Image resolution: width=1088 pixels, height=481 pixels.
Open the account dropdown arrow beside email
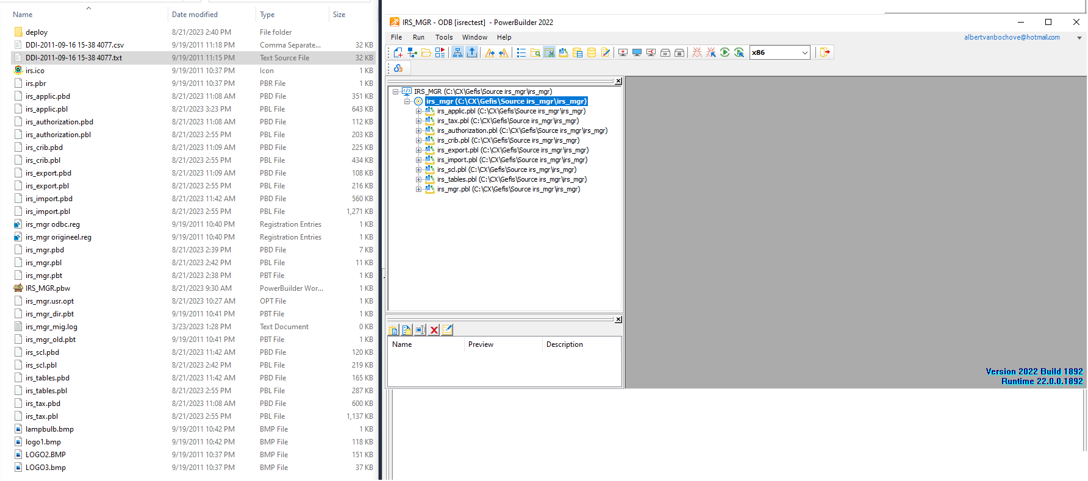tap(1079, 38)
